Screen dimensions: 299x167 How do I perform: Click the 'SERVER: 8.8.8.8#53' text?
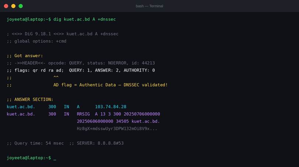click(x=100, y=143)
